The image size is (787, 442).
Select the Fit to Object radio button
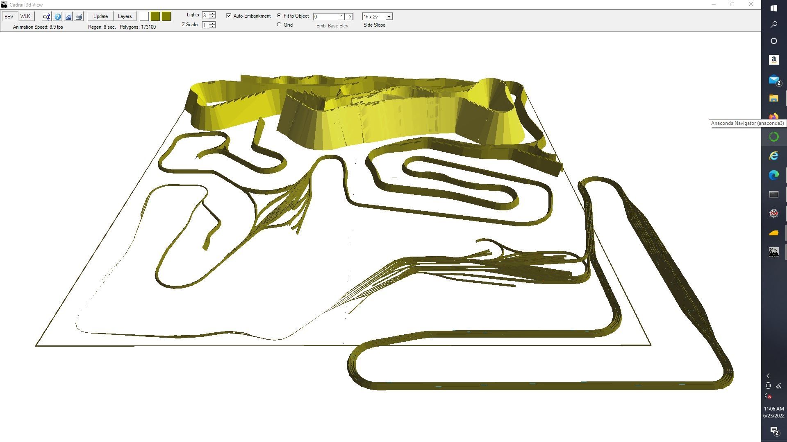[x=279, y=16]
